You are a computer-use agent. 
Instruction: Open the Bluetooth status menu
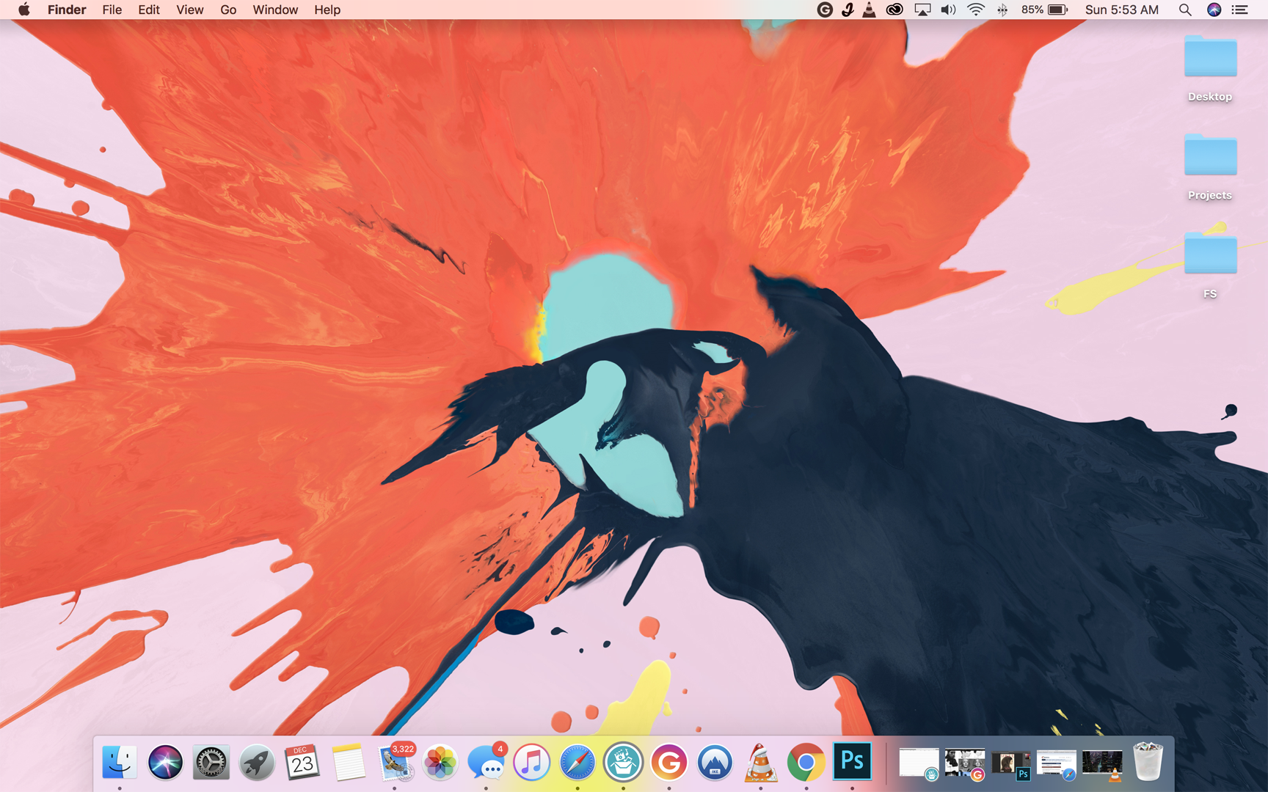[1002, 10]
